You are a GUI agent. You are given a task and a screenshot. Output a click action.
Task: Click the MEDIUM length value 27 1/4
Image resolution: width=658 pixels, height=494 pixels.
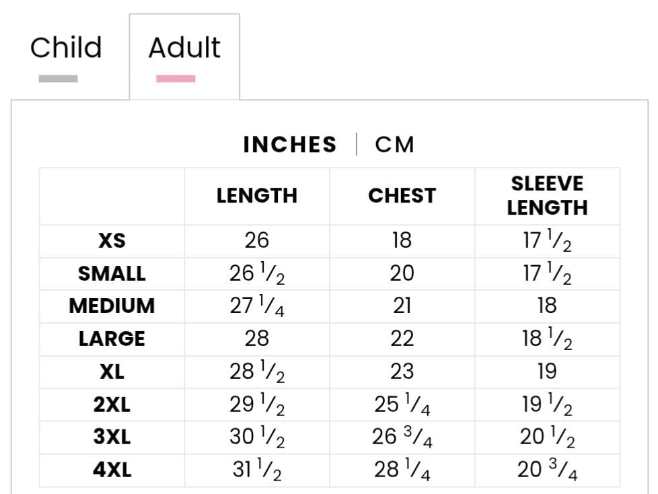[257, 306]
